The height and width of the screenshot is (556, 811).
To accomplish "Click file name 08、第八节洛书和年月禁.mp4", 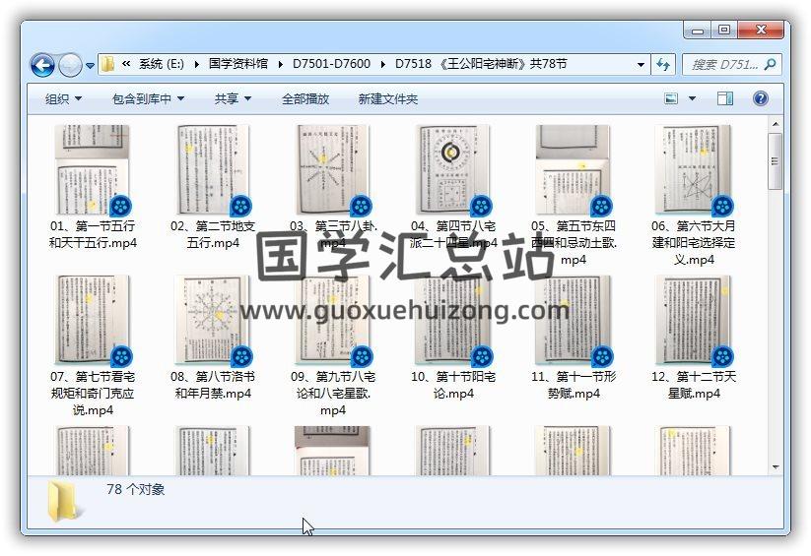I will pos(213,385).
